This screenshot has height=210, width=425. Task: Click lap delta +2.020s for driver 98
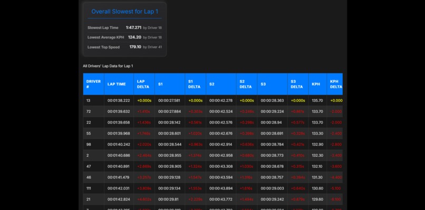[144, 145]
